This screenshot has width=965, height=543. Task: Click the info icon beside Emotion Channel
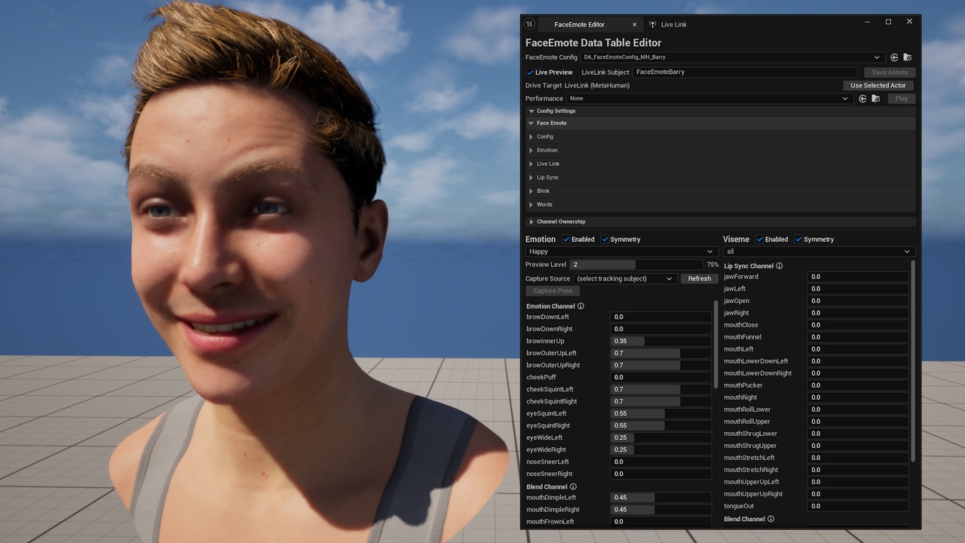[581, 306]
